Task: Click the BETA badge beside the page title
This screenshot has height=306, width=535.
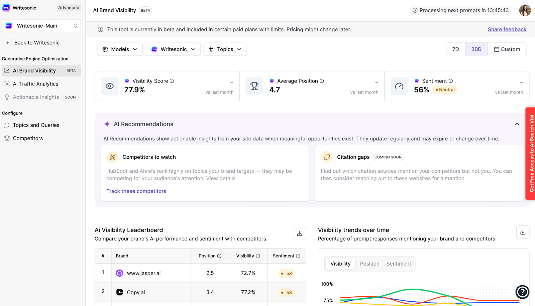Action: coord(145,10)
